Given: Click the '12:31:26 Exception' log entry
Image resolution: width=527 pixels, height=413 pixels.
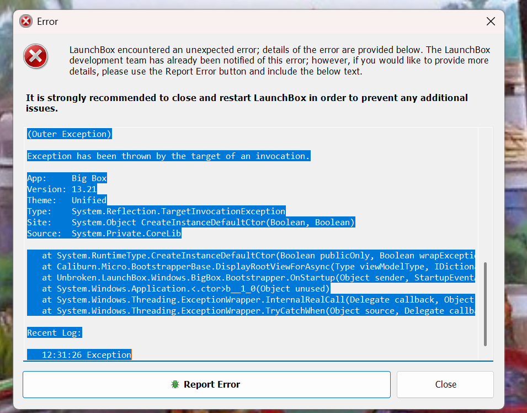Looking at the screenshot, I should (79, 355).
